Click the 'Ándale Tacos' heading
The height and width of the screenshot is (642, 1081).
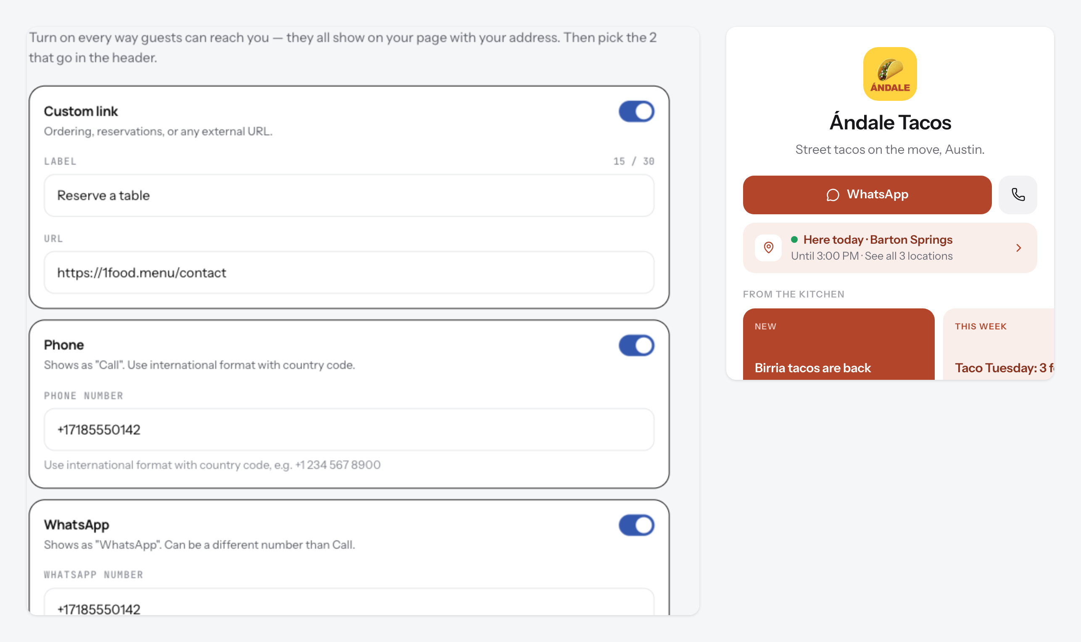(890, 122)
